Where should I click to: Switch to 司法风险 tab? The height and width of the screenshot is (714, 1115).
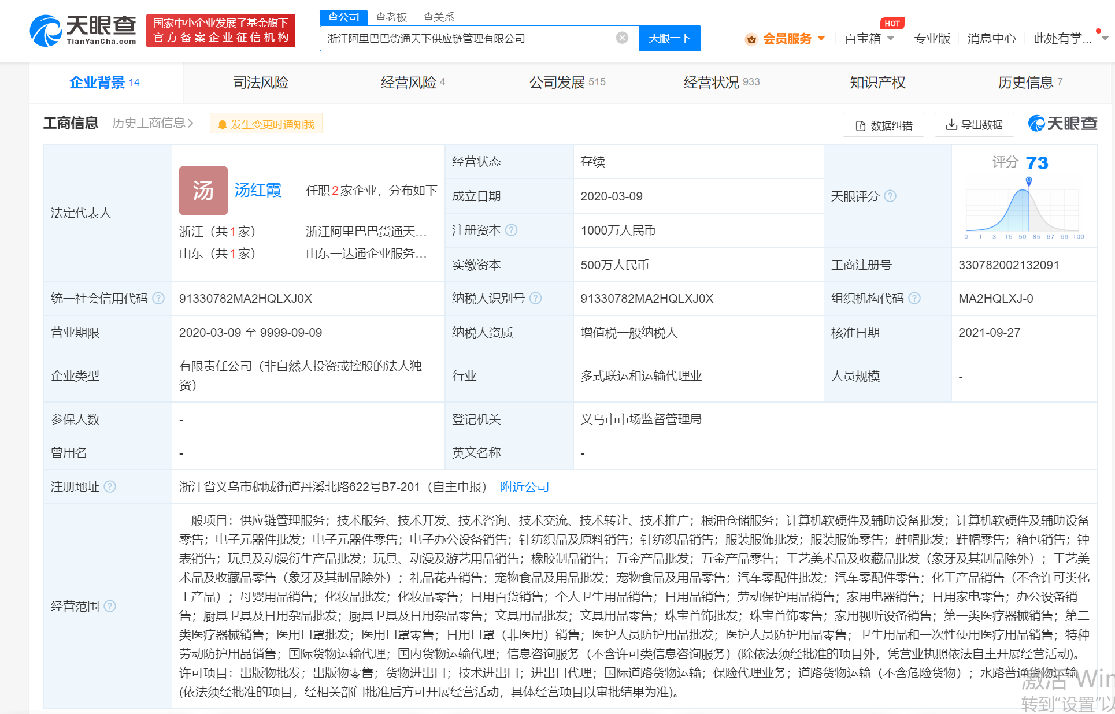[x=260, y=83]
